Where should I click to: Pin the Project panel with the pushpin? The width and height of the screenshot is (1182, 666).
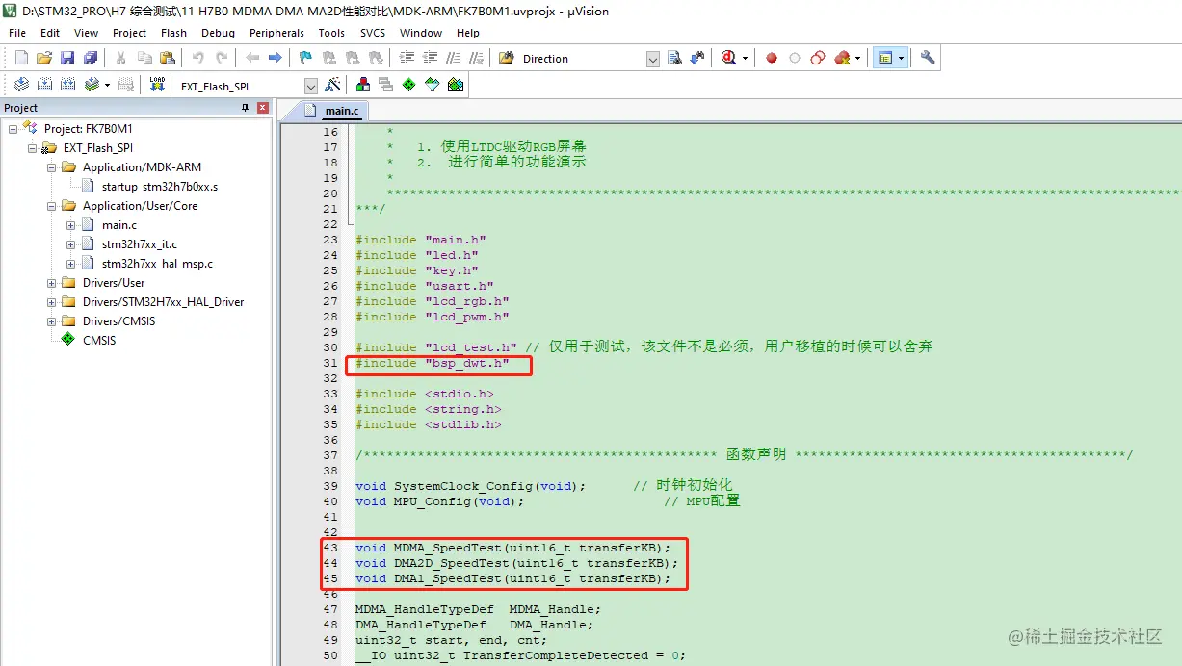point(245,108)
